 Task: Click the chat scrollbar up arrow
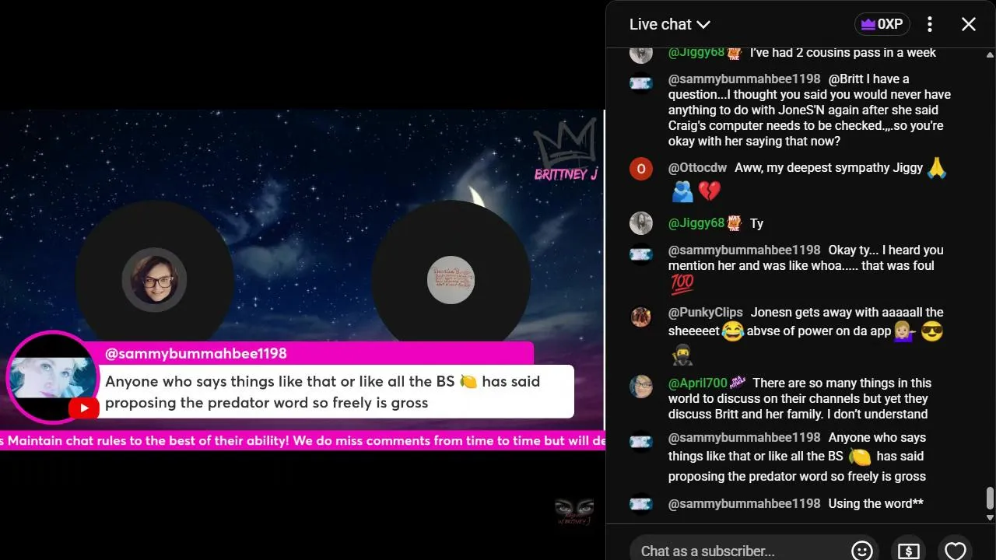click(x=990, y=55)
